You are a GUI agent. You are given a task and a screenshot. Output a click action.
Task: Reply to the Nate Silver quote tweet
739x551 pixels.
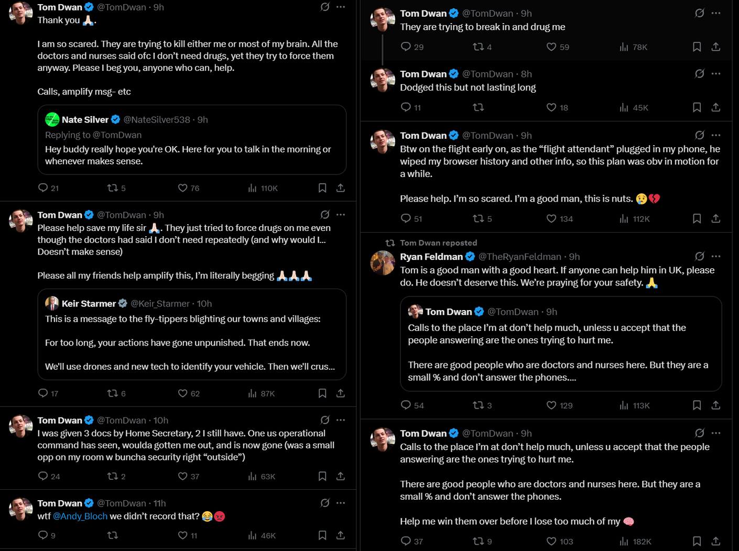tap(44, 188)
